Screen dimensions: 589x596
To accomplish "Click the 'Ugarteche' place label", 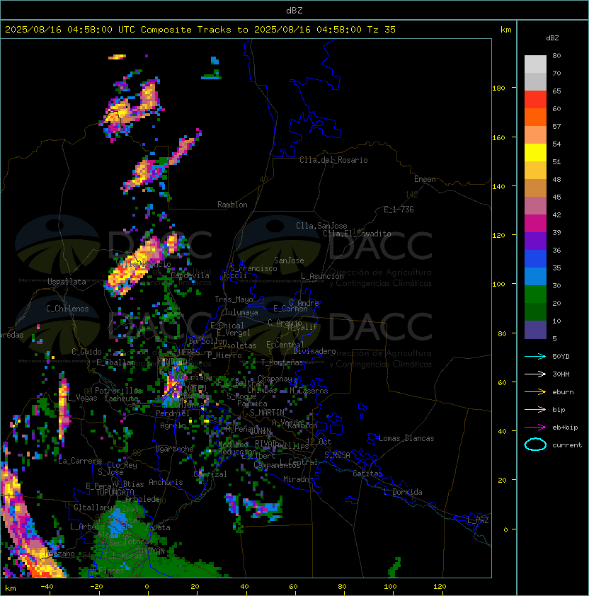I will click(175, 449).
